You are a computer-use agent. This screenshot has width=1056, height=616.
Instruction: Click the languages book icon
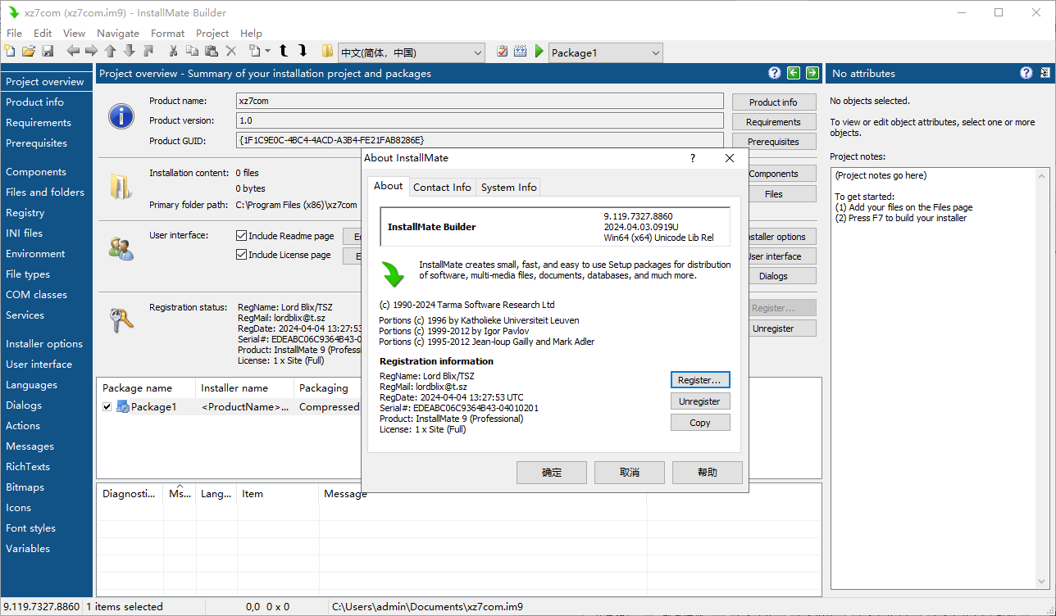pyautogui.click(x=328, y=52)
